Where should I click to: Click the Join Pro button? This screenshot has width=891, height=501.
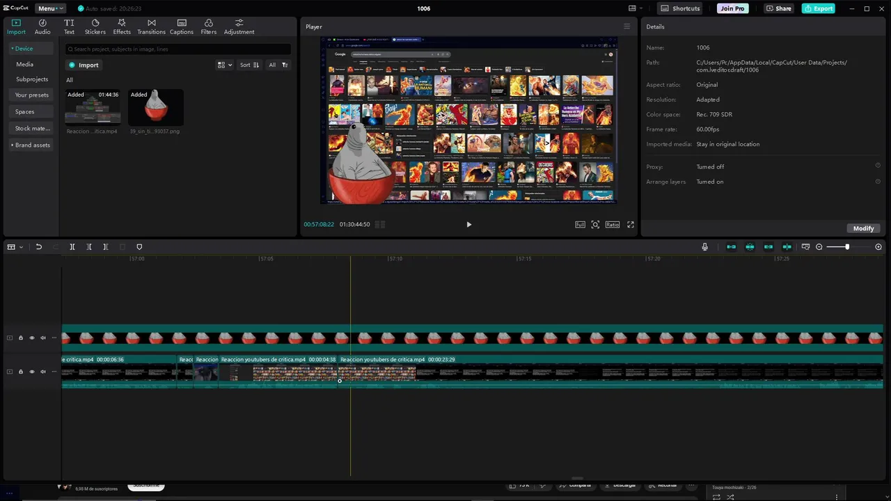click(733, 8)
